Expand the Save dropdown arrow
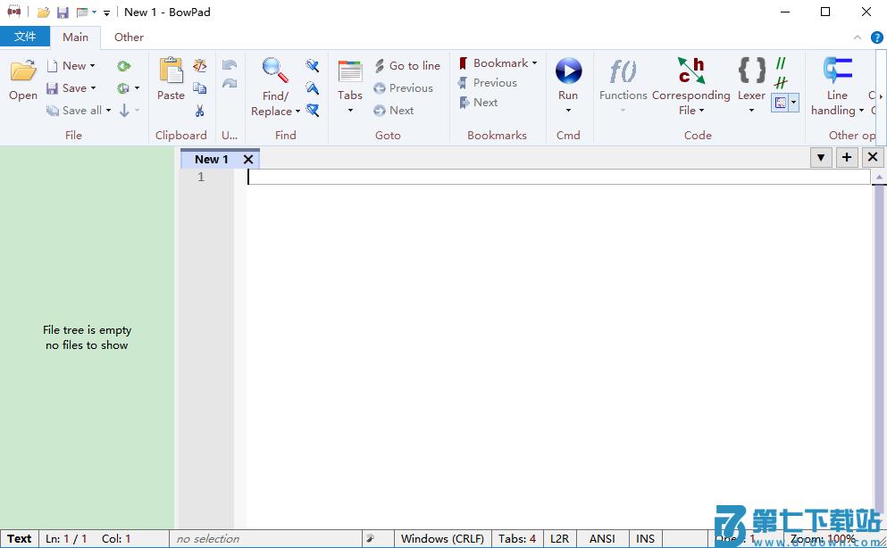887x548 pixels. pyautogui.click(x=93, y=88)
